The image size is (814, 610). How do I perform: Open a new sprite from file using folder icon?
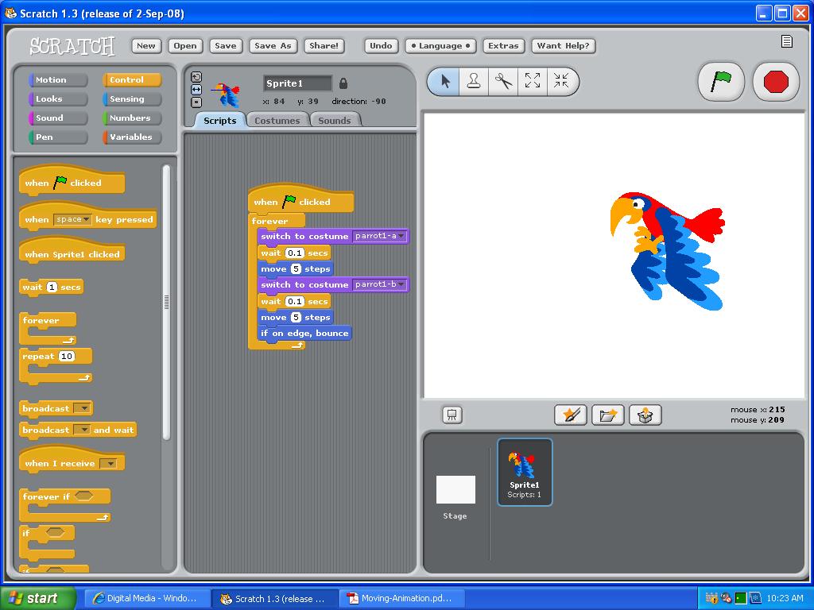pos(607,415)
